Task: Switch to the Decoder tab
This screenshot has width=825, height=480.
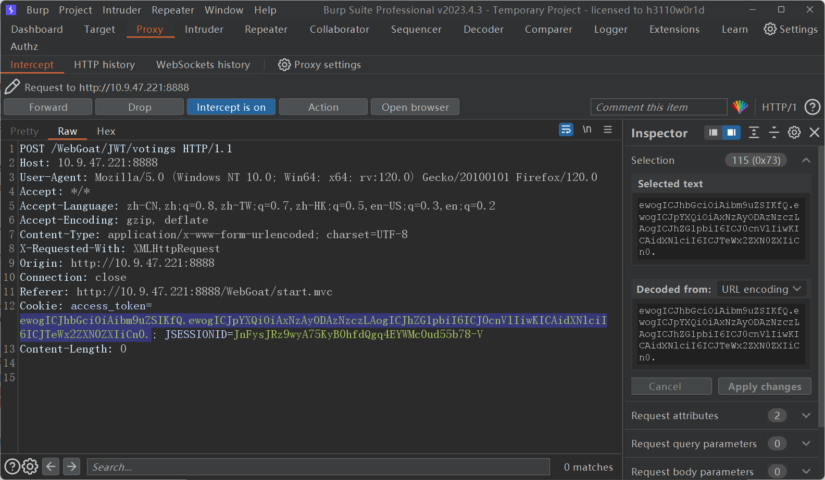Action: (484, 29)
